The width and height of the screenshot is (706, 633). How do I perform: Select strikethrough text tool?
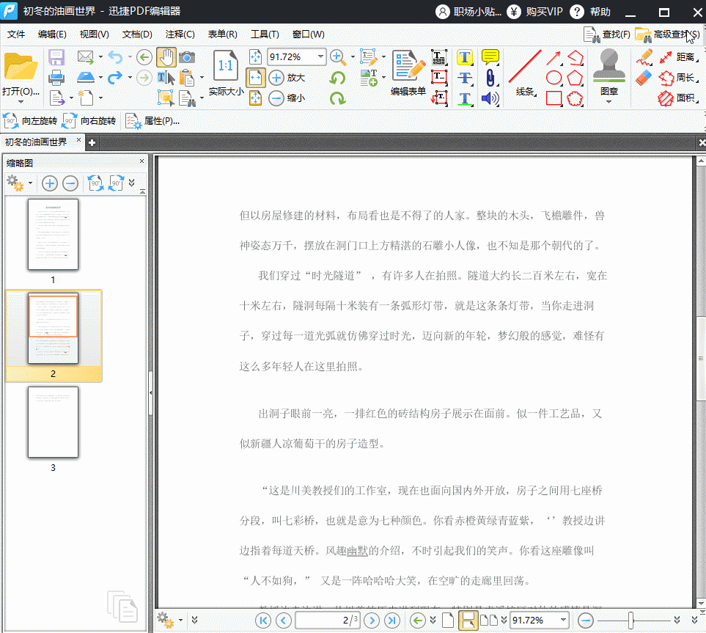(x=464, y=78)
